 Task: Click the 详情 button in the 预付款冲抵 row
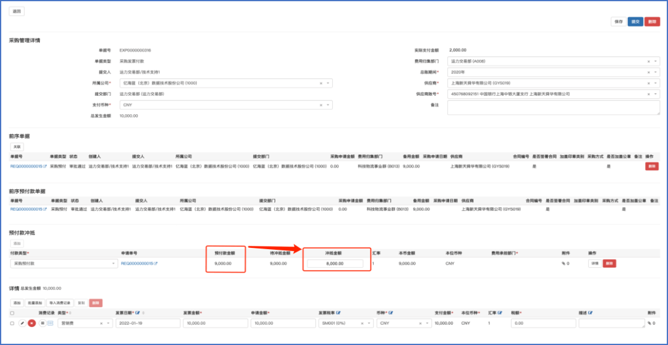(x=595, y=263)
